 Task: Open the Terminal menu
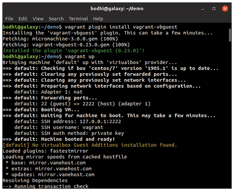(x=78, y=19)
